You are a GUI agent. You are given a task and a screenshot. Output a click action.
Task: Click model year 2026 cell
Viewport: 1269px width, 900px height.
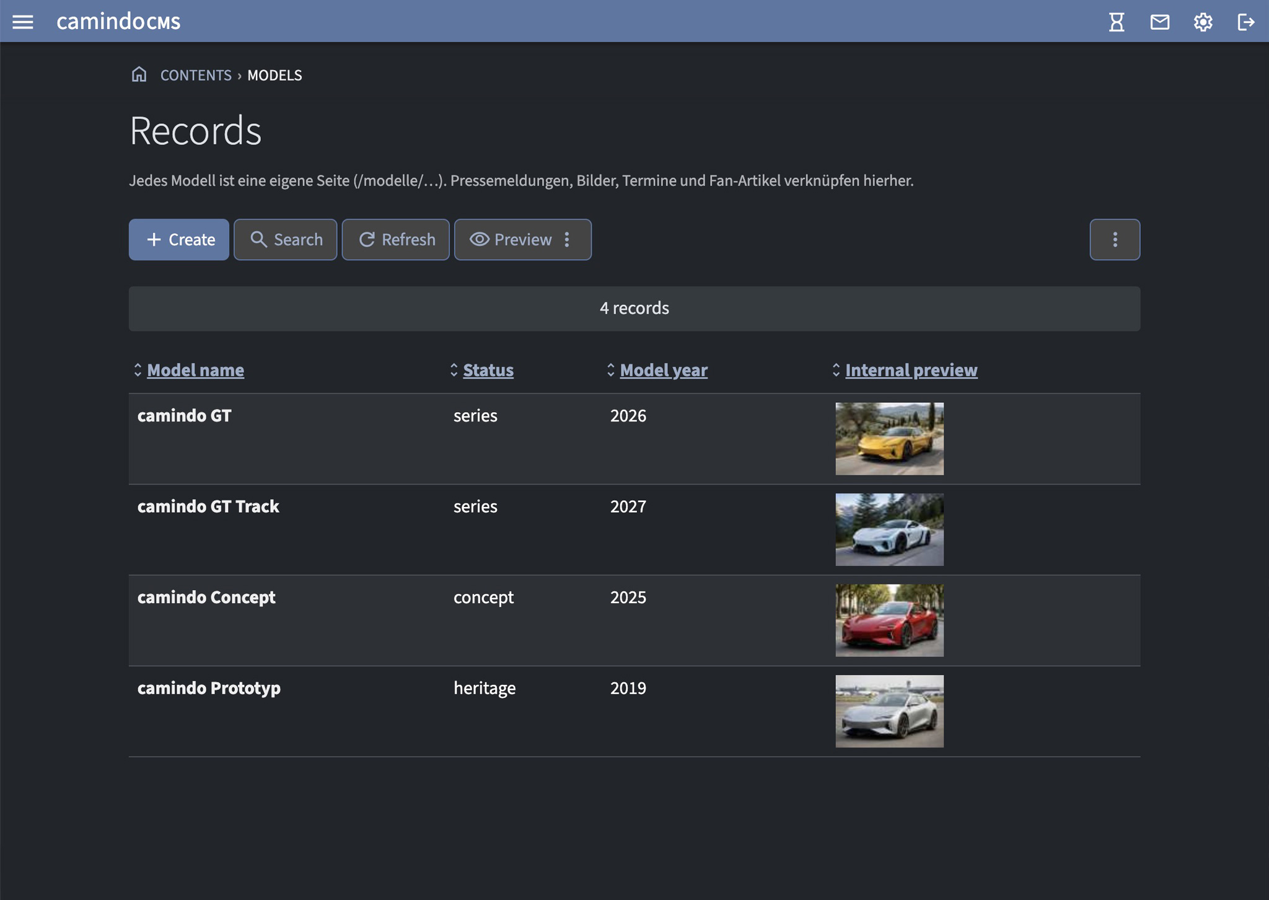coord(628,415)
